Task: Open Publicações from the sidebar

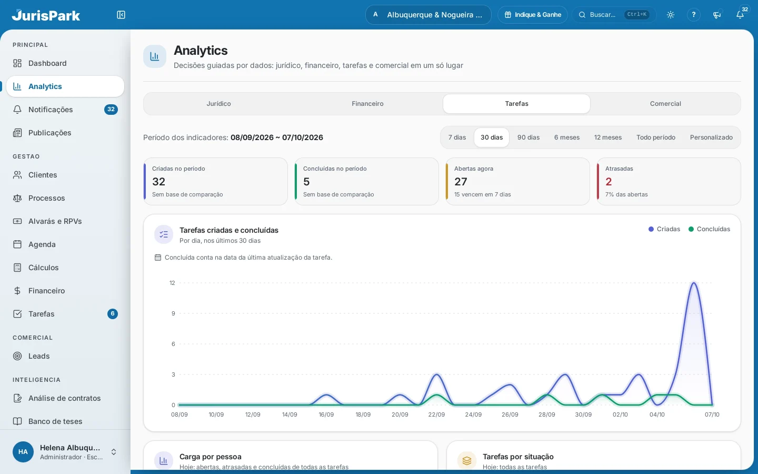Action: [65, 133]
